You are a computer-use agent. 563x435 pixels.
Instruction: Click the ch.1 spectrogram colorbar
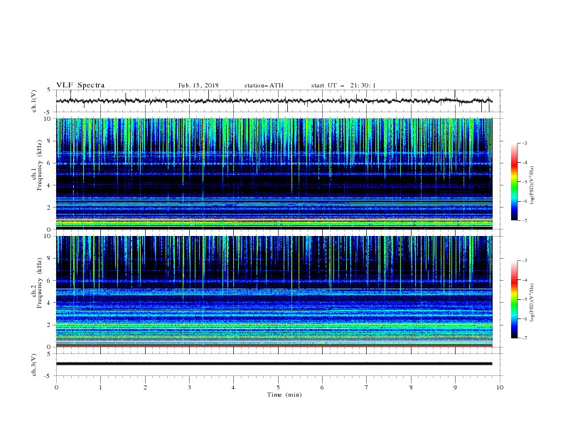(514, 182)
